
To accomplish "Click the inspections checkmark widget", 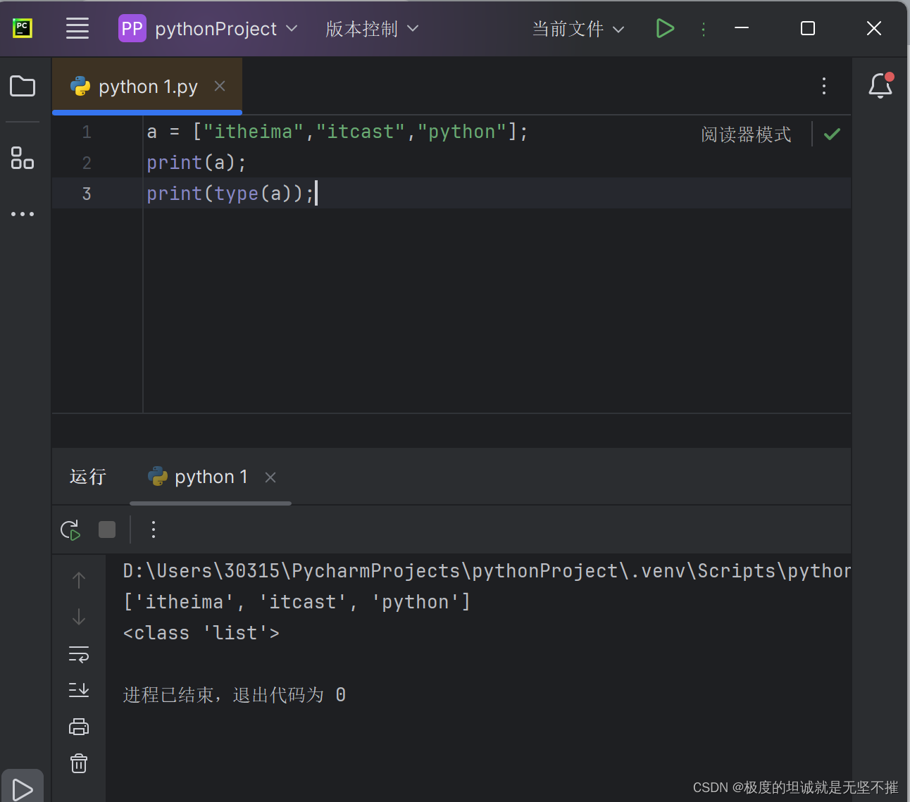I will point(832,134).
